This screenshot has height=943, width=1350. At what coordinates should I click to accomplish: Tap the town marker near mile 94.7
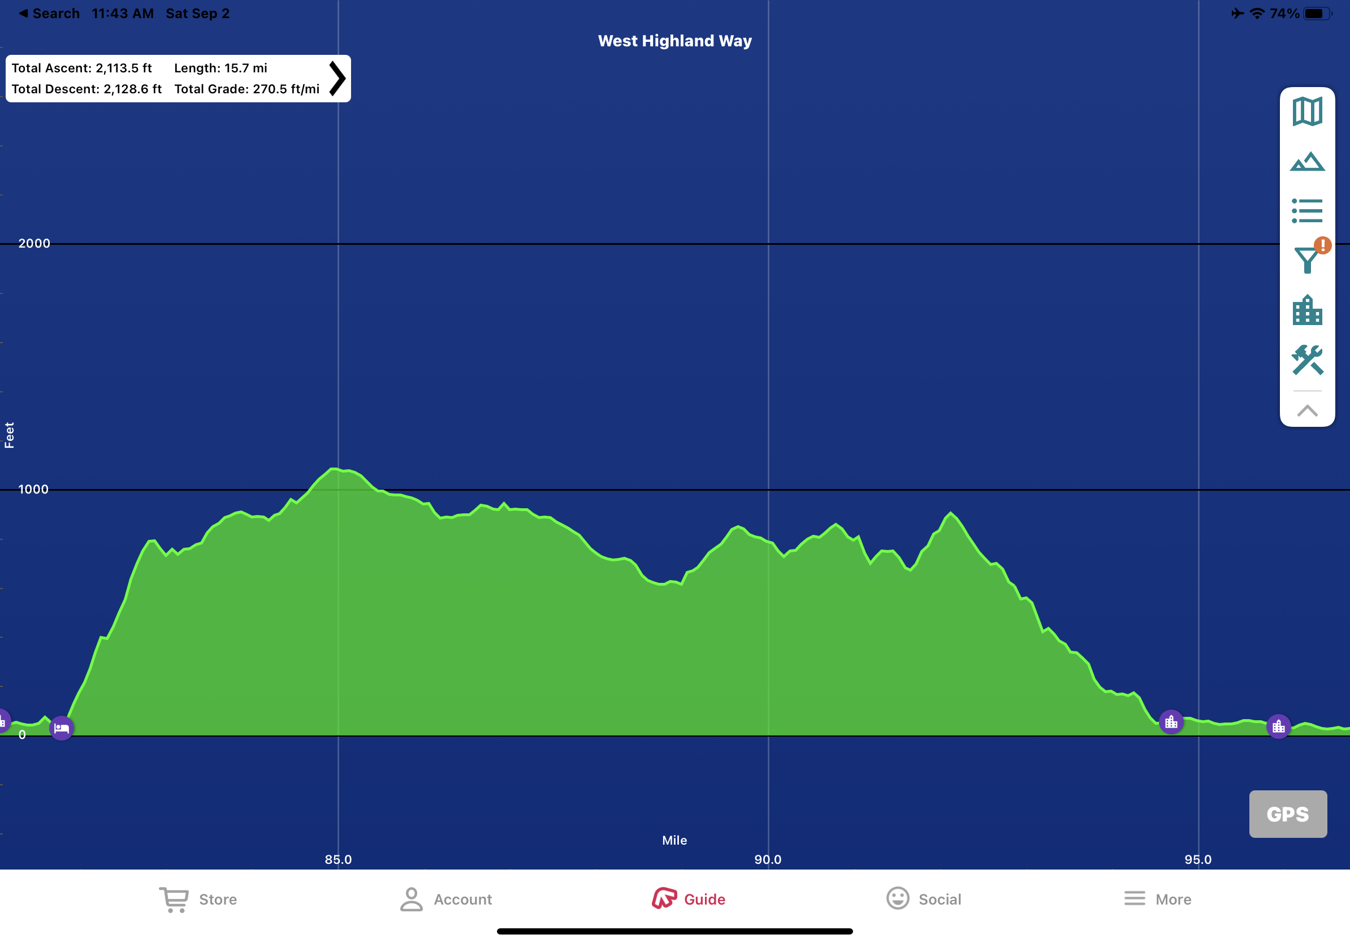[1171, 721]
